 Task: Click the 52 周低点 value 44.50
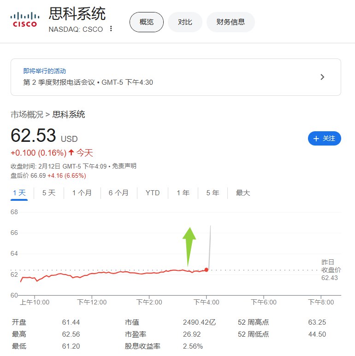(317, 334)
